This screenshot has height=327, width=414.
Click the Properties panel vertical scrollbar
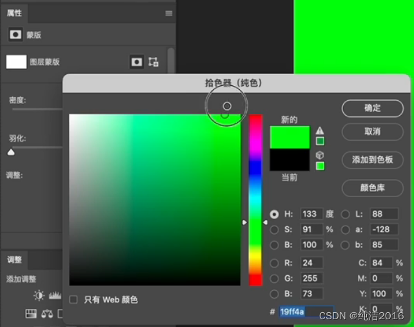(171, 60)
